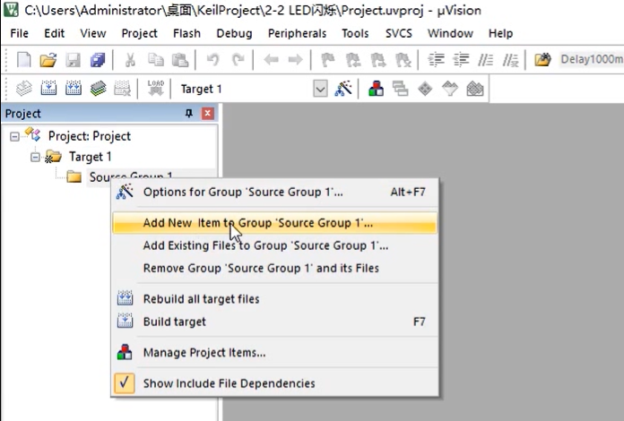Click the Redo icon
Screen dimensions: 624x421
point(238,60)
